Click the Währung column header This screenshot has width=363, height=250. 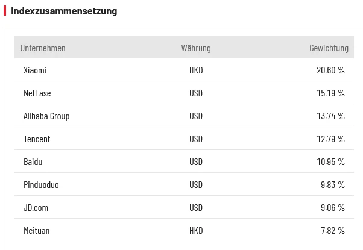[x=196, y=48]
